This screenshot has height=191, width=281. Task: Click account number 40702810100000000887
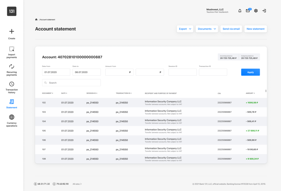point(80,57)
